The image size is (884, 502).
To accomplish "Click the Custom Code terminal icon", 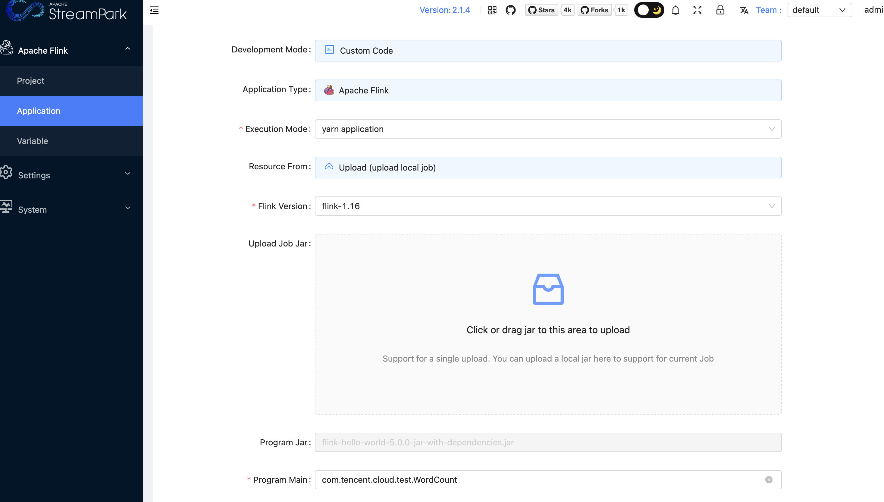I will 330,50.
